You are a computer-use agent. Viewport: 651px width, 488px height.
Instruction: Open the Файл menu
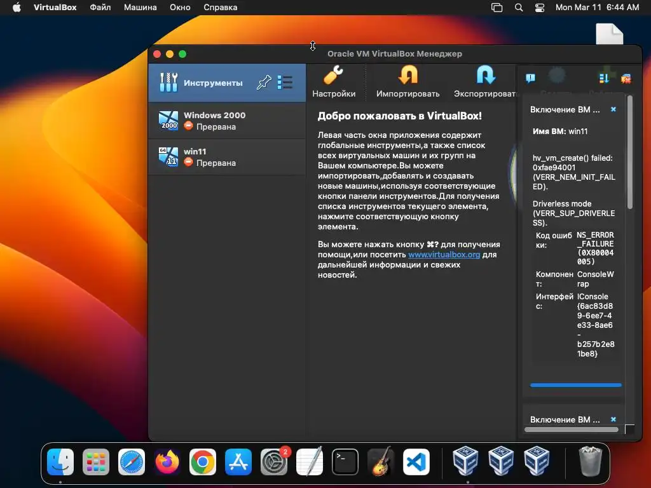(x=100, y=8)
